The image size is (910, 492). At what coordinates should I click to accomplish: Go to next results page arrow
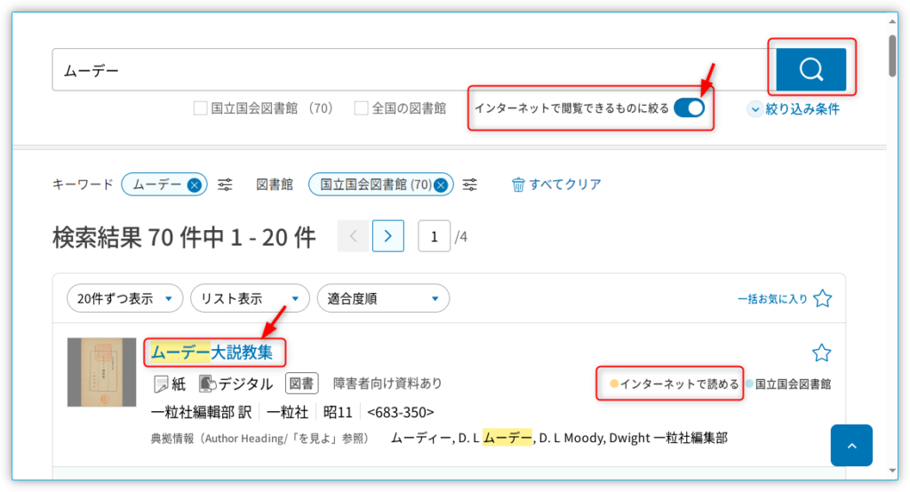pos(388,236)
